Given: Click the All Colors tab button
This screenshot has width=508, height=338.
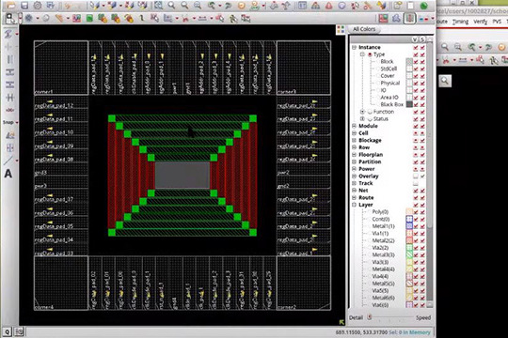Looking at the screenshot, I should 364,29.
